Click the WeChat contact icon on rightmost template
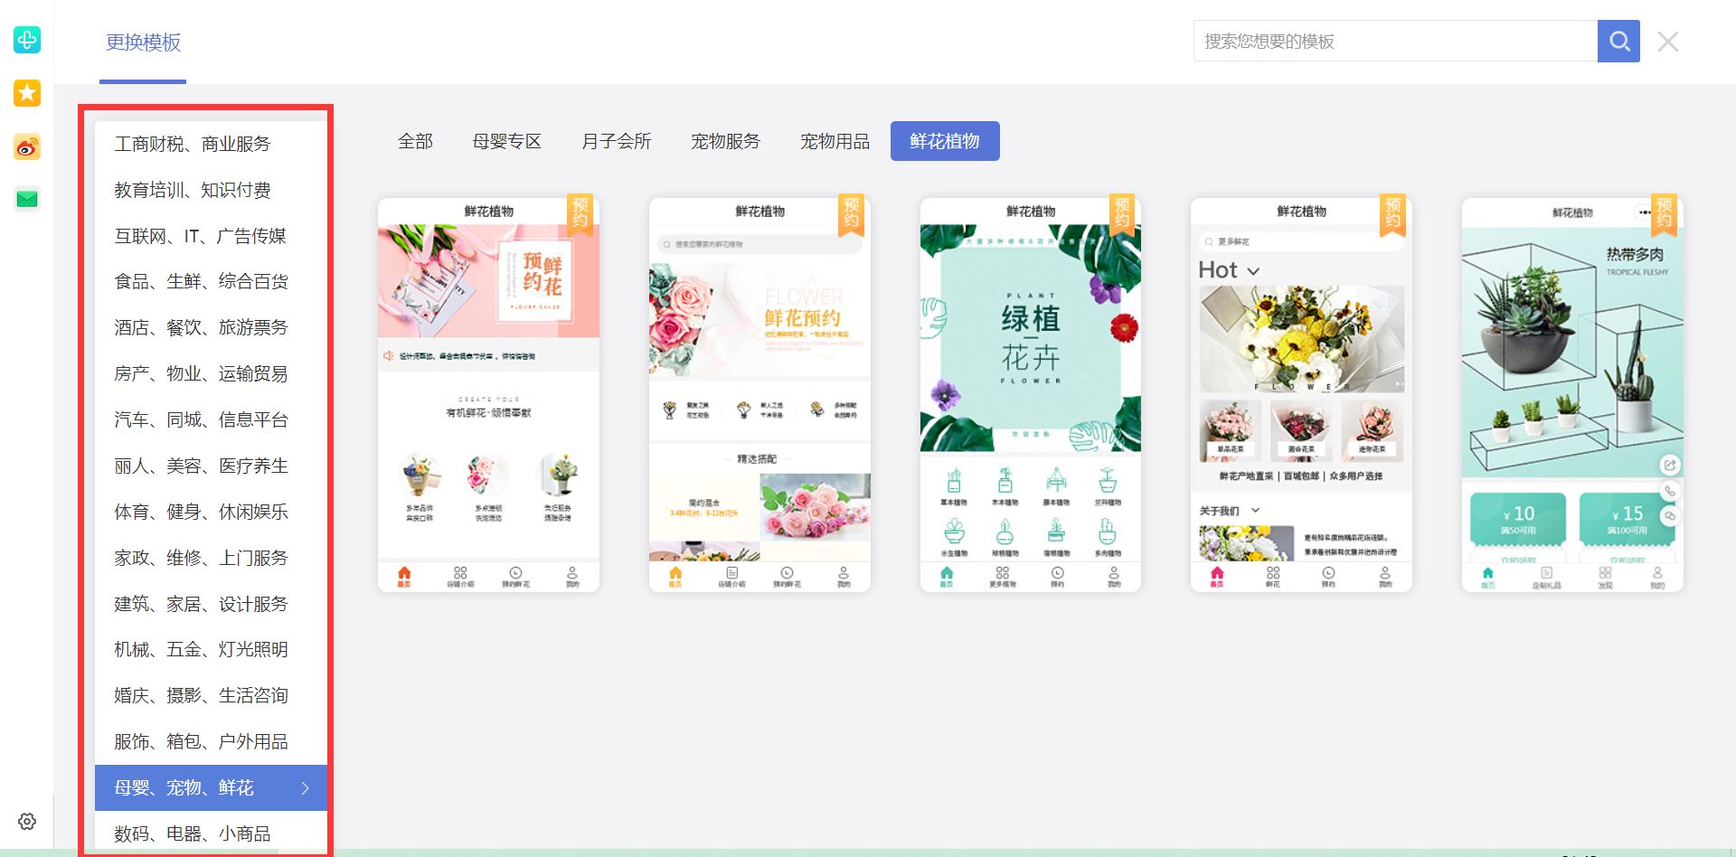This screenshot has height=857, width=1736. (1670, 517)
